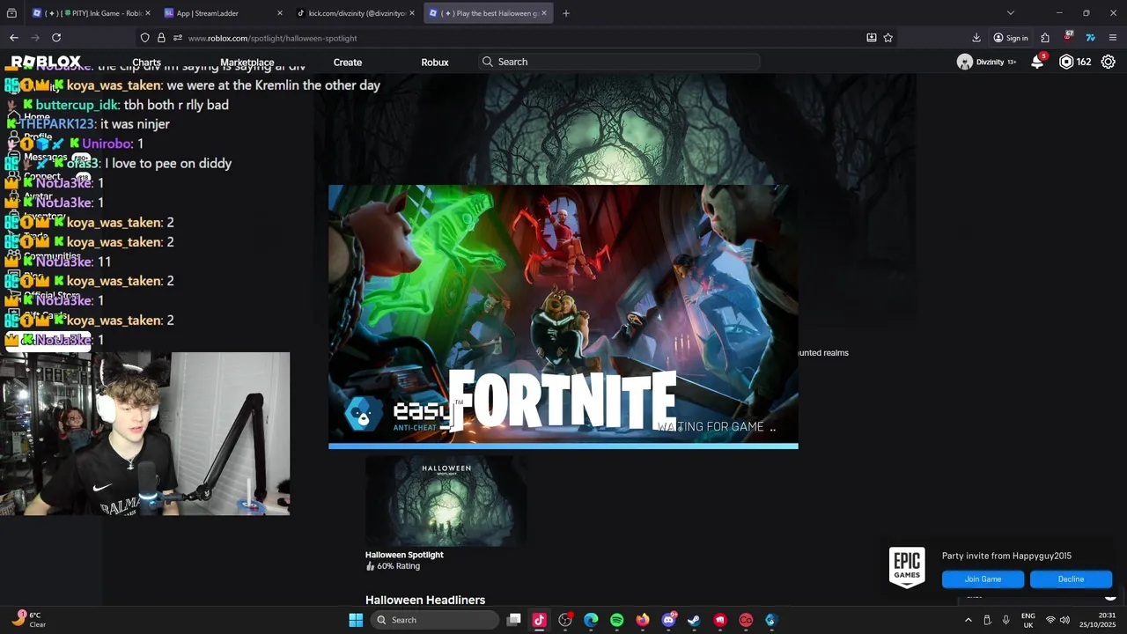Go back to the previous page
The height and width of the screenshot is (634, 1127).
coord(14,38)
